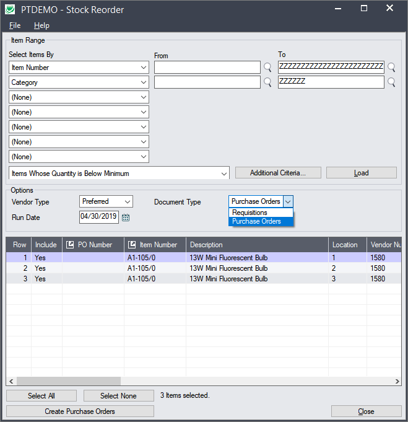Choose Requisitions from Document Type list

click(250, 213)
